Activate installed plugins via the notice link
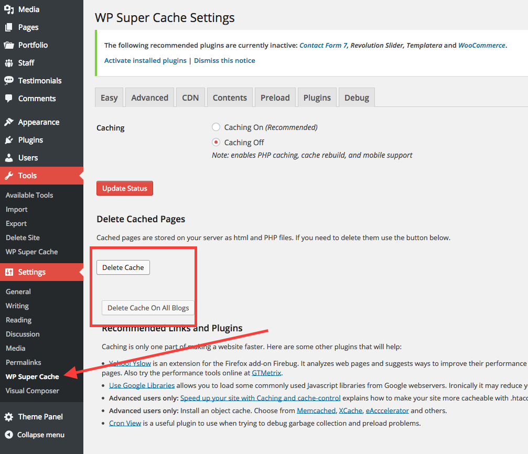The width and height of the screenshot is (528, 454). (x=145, y=60)
